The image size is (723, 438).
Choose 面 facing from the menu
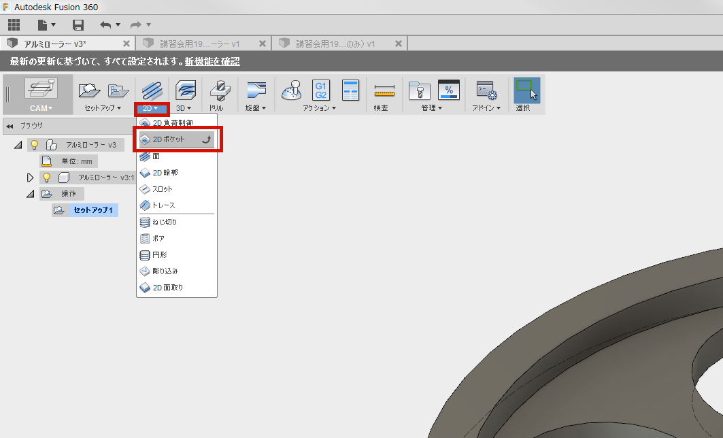point(177,156)
